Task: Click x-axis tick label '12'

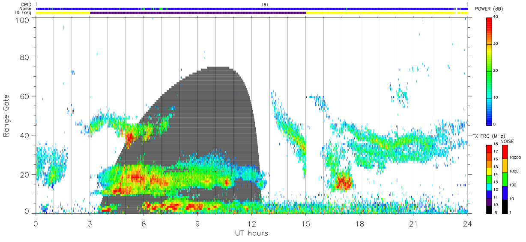Action: click(251, 223)
